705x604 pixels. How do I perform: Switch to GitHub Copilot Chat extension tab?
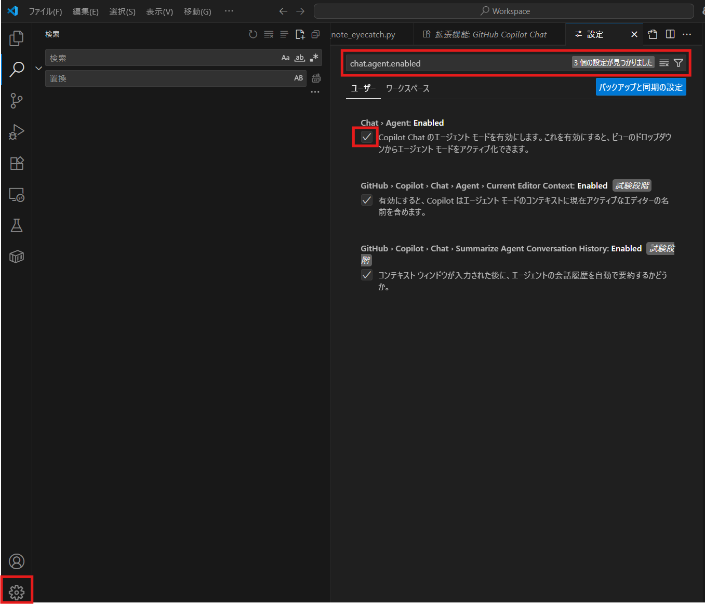(489, 34)
